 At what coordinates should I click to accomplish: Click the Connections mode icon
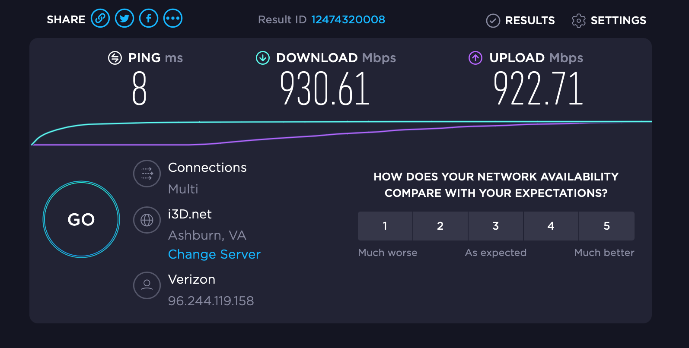pyautogui.click(x=147, y=174)
